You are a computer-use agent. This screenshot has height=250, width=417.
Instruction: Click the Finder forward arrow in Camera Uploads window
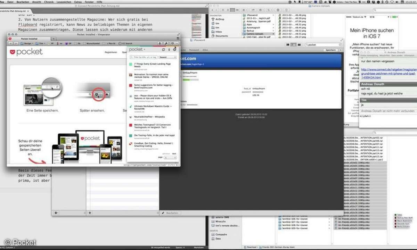click(x=217, y=11)
